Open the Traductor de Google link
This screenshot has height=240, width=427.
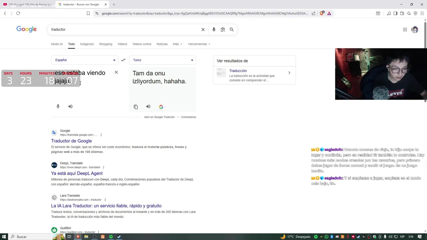[71, 141]
